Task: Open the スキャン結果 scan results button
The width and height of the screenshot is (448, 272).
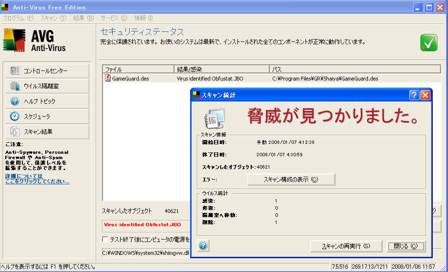Action: (x=47, y=132)
